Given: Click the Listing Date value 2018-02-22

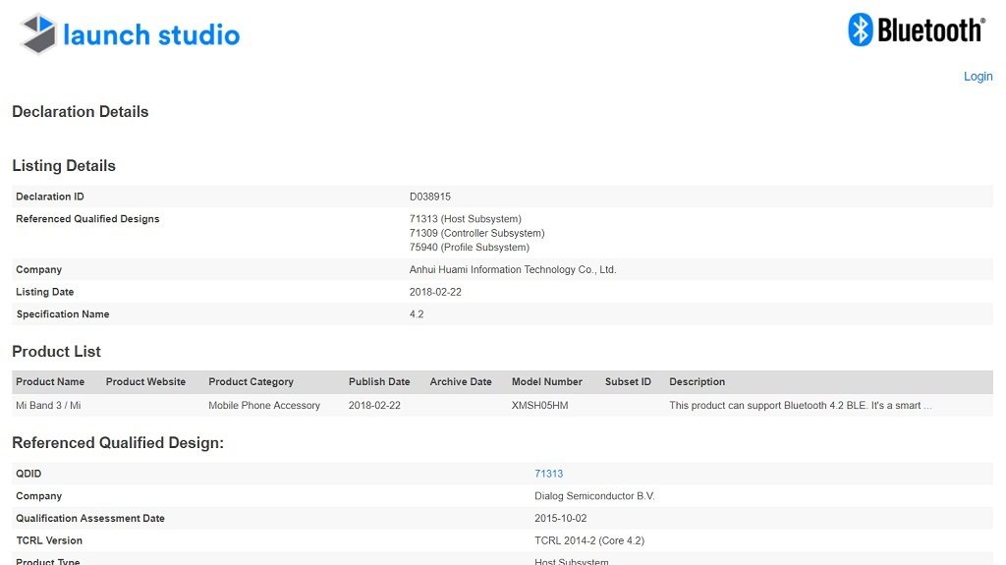Looking at the screenshot, I should click(x=435, y=292).
